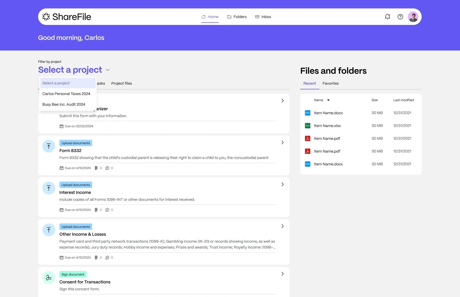Image resolution: width=460 pixels, height=297 pixels.
Task: Switch to the Favorites tab
Action: click(330, 83)
